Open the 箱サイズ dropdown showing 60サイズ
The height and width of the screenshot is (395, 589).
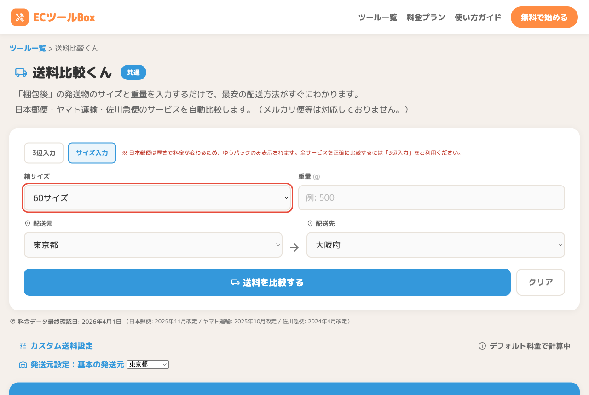pos(157,198)
